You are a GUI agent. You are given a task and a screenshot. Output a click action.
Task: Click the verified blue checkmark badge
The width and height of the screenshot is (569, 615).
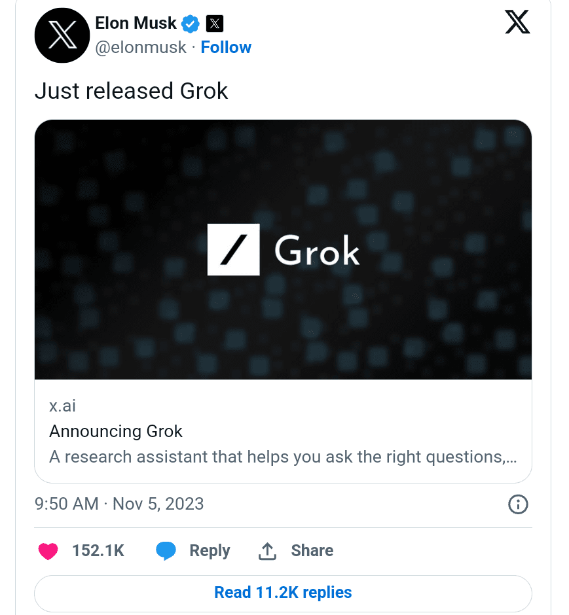[x=189, y=23]
